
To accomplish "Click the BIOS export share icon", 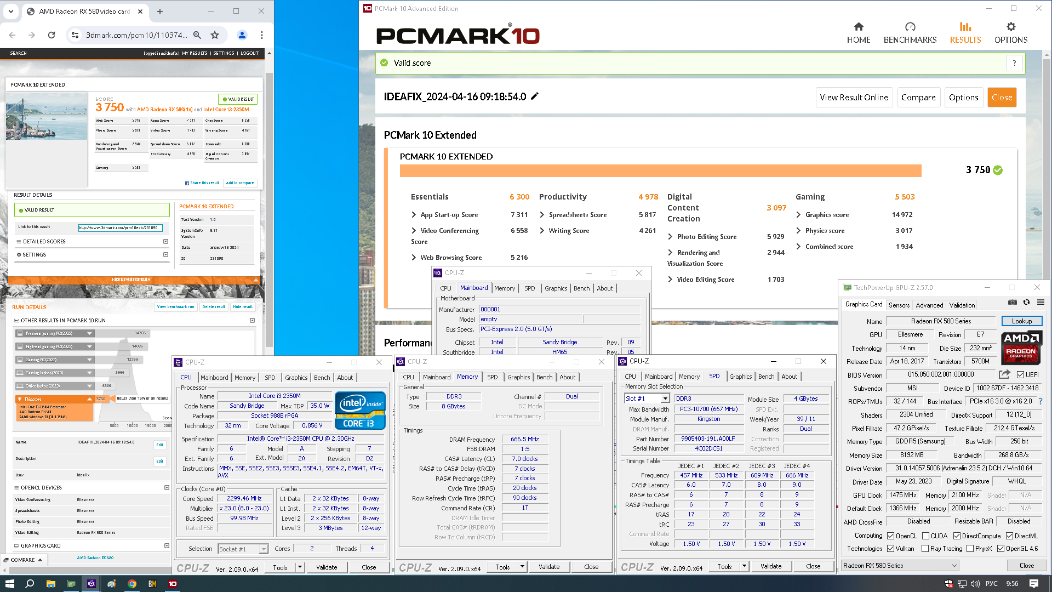I will 1004,374.
